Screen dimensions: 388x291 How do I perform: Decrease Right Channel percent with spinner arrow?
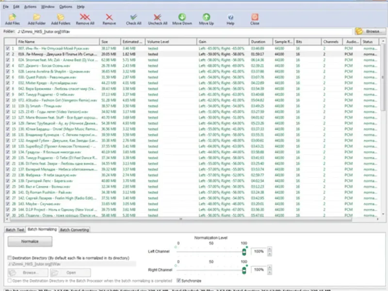[270, 272]
